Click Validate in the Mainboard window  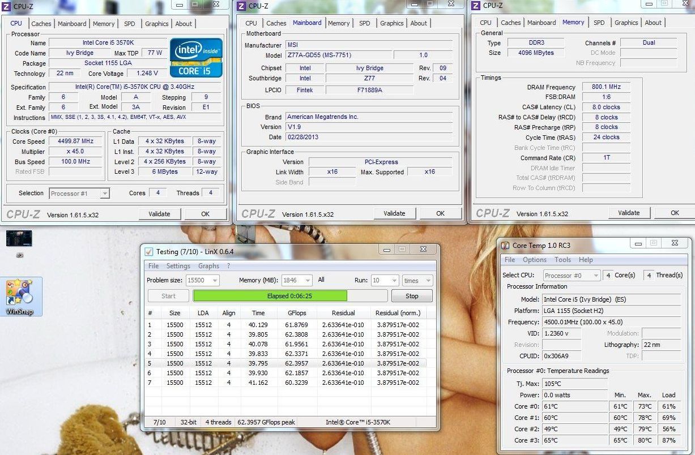[x=394, y=213]
